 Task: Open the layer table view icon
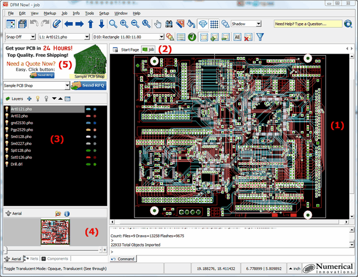[x=67, y=99]
